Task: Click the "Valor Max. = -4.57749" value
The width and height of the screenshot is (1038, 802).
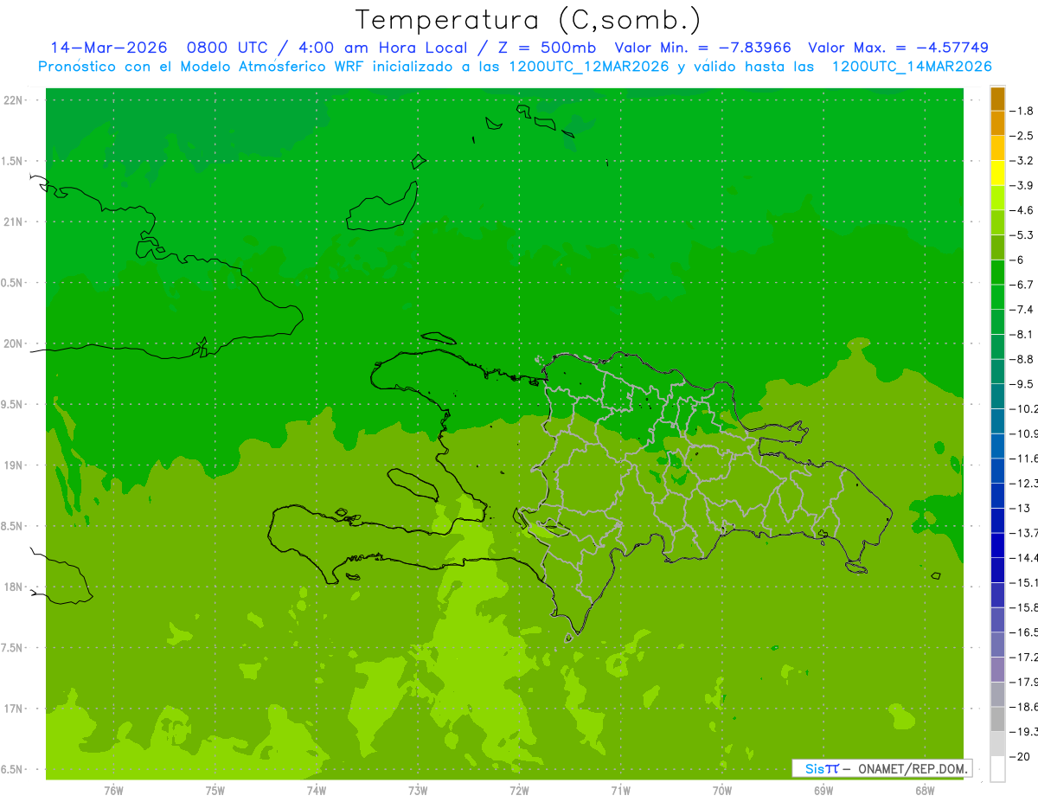Action: pyautogui.click(x=898, y=48)
